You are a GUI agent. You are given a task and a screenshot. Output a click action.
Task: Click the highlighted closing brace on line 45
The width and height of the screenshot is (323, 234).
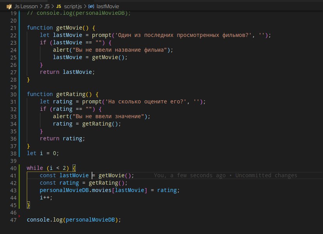click(28, 205)
